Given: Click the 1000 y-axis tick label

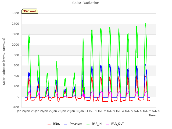Looking at the screenshot, I should tap(16, 45).
